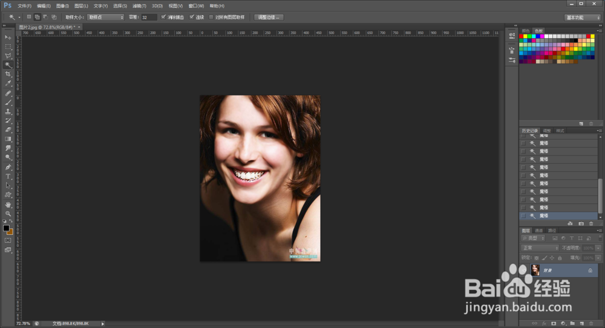This screenshot has height=328, width=605.
Task: Open blend mode 正常 dropdown
Action: [x=540, y=248]
